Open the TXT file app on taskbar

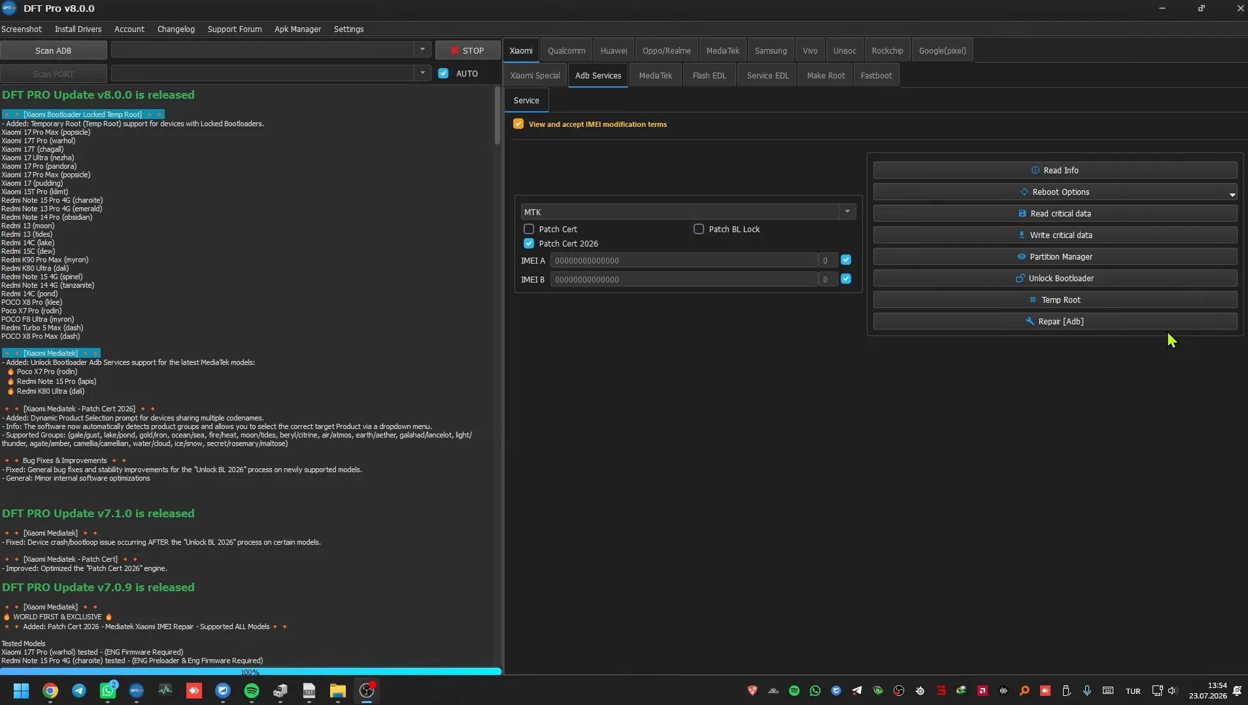pos(309,691)
